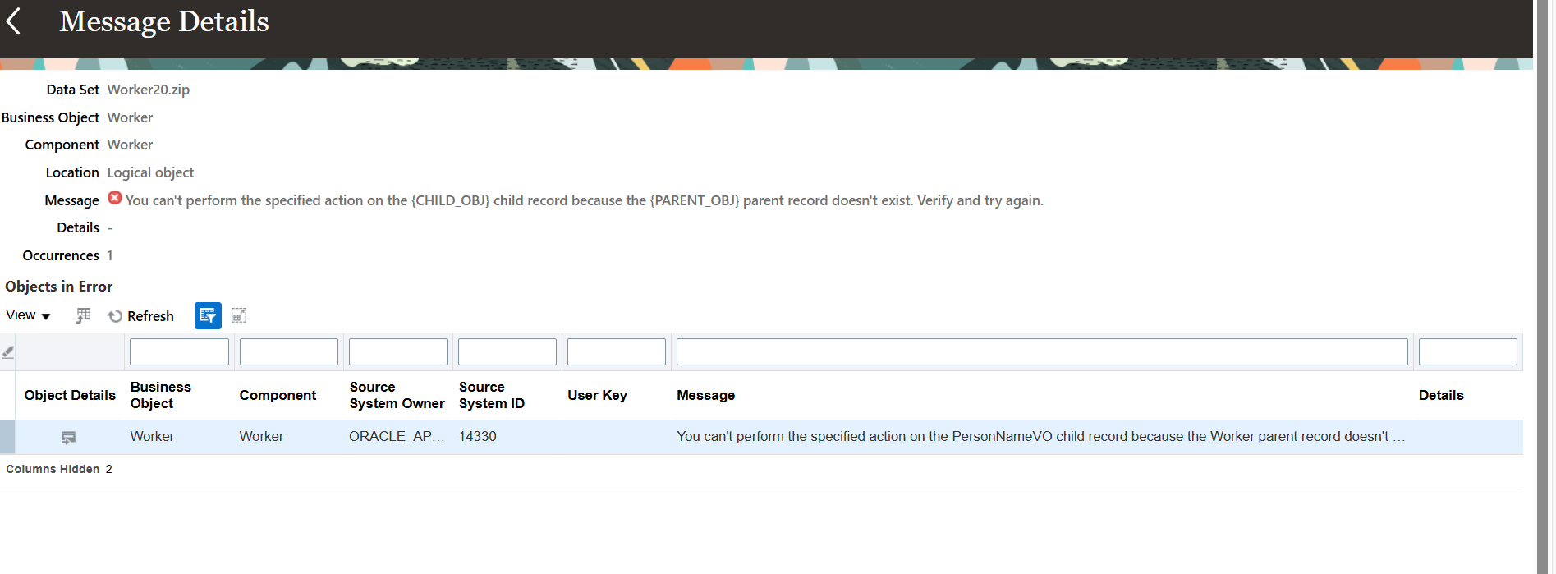Screen dimensions: 1556x574
Task: Focus the Component filter field
Action: 289,352
